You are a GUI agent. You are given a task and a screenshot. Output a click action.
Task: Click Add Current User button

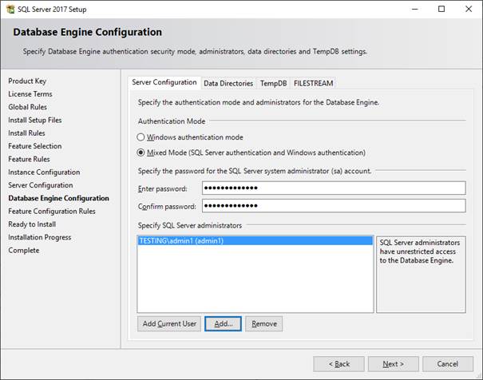pyautogui.click(x=169, y=323)
